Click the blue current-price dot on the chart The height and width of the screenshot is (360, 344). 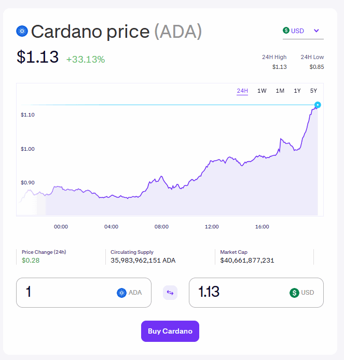(318, 105)
